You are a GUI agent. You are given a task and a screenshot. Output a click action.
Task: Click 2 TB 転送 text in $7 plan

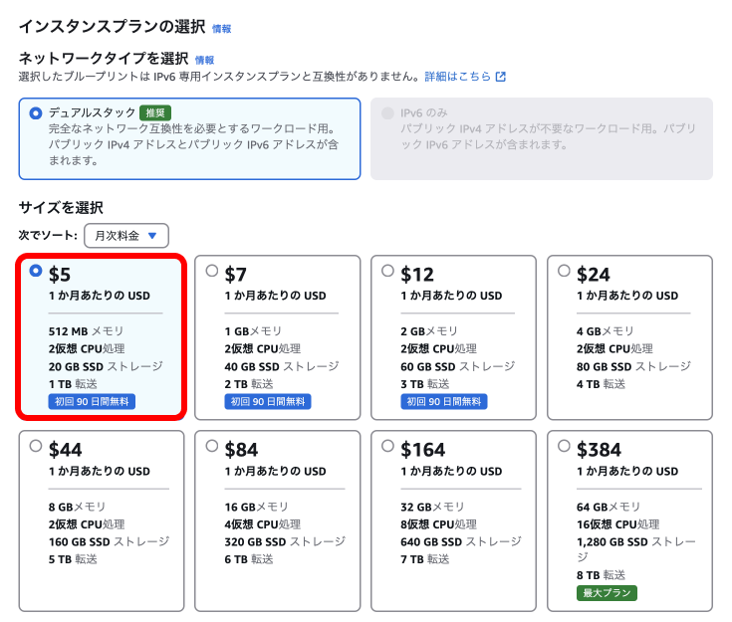(x=249, y=384)
